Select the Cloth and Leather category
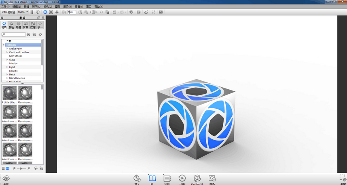This screenshot has height=185, width=347. (19, 52)
